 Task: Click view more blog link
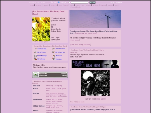click(x=75, y=40)
